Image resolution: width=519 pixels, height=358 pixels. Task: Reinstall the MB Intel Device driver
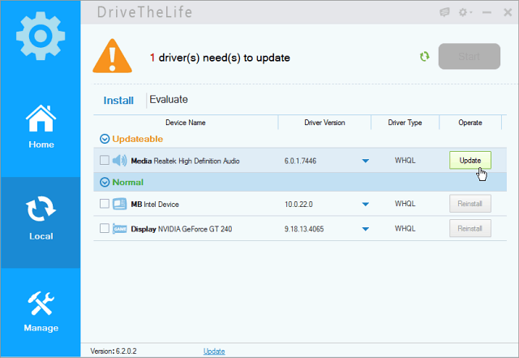tap(470, 204)
